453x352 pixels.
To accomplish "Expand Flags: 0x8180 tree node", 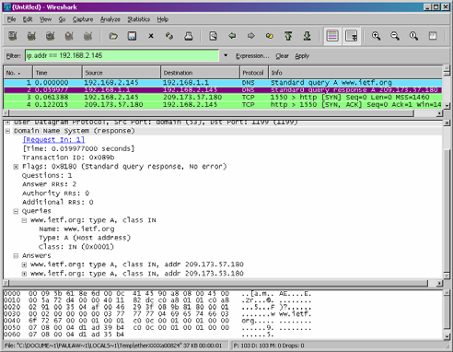I will click(x=16, y=167).
